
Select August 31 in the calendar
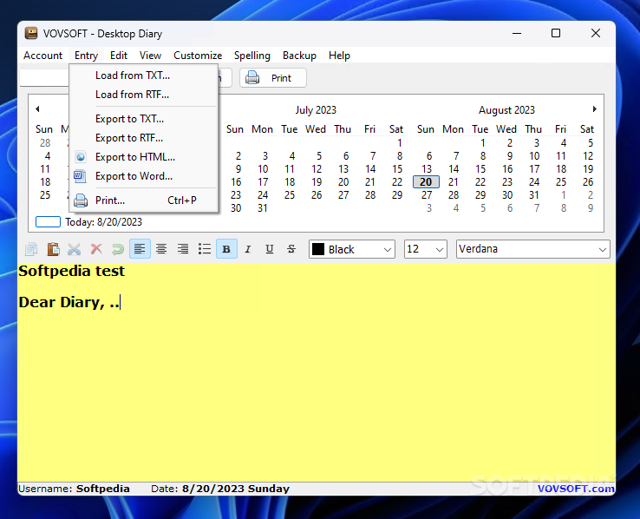(x=534, y=195)
